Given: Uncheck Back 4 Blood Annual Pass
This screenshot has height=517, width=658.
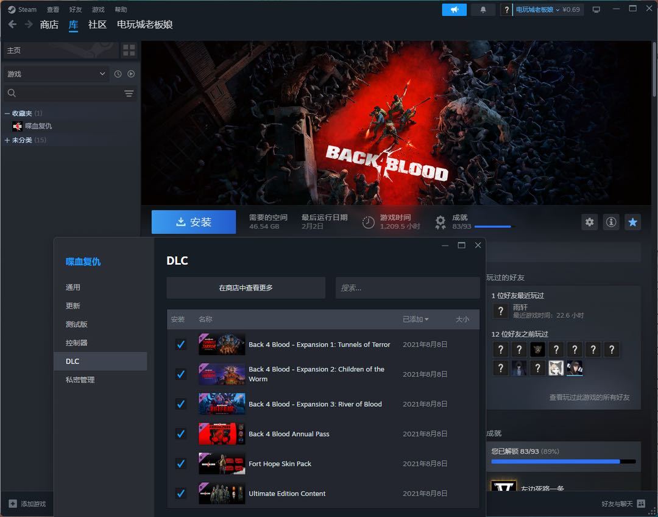Looking at the screenshot, I should tap(181, 434).
